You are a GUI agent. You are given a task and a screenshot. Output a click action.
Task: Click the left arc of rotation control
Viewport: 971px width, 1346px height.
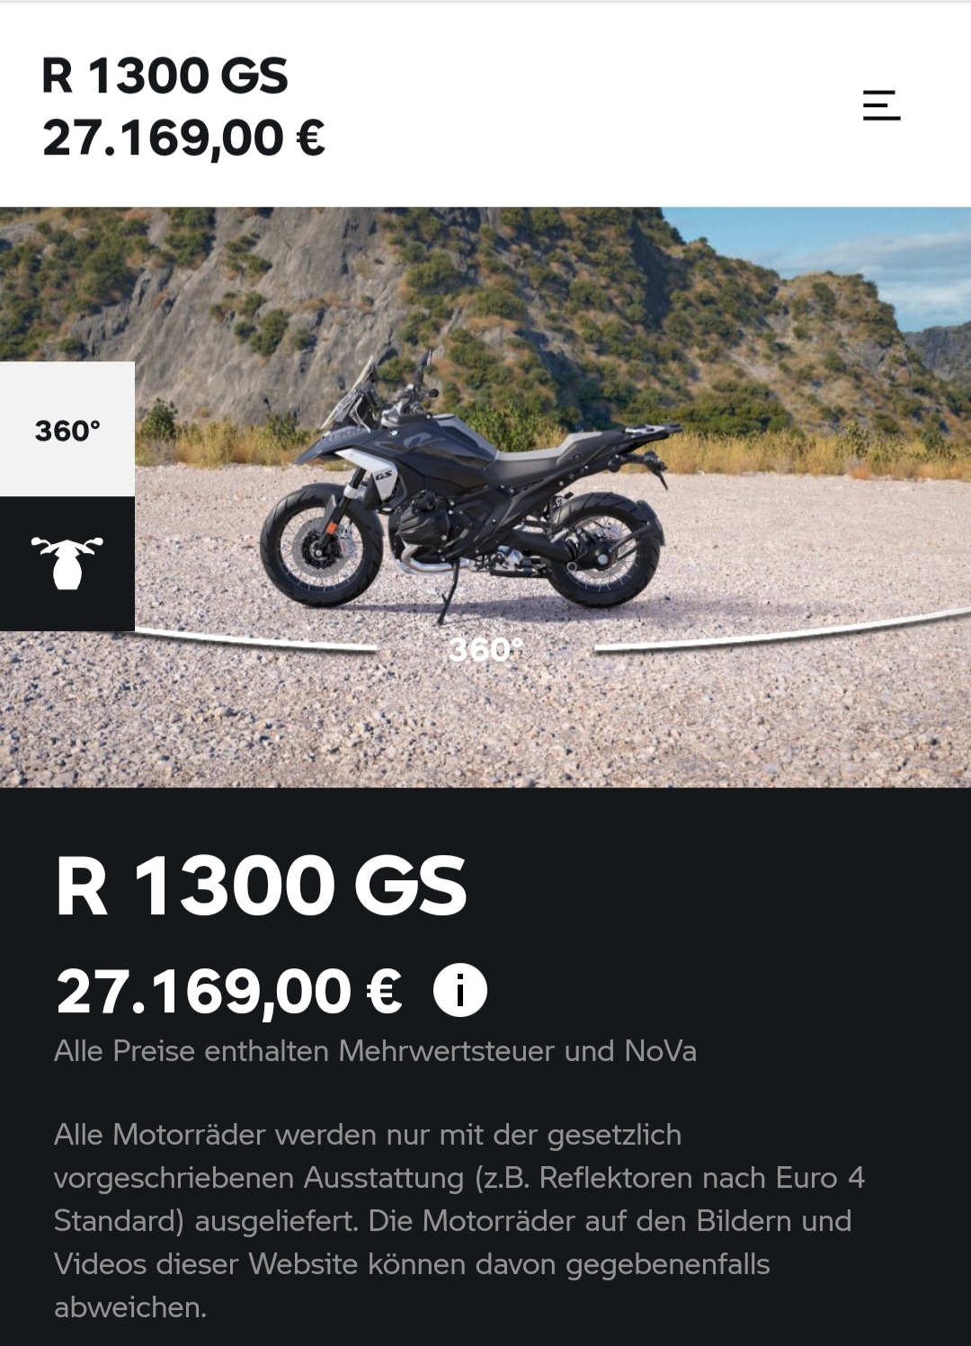256,640
